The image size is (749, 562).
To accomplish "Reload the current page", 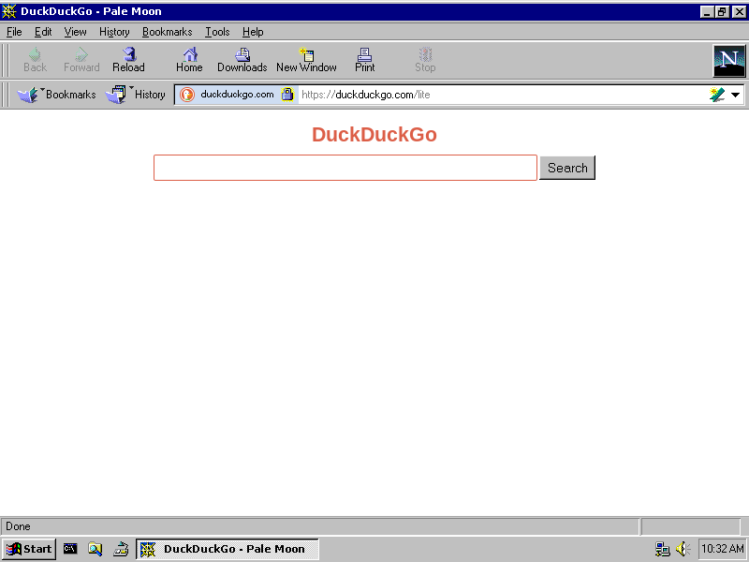I will coord(128,58).
